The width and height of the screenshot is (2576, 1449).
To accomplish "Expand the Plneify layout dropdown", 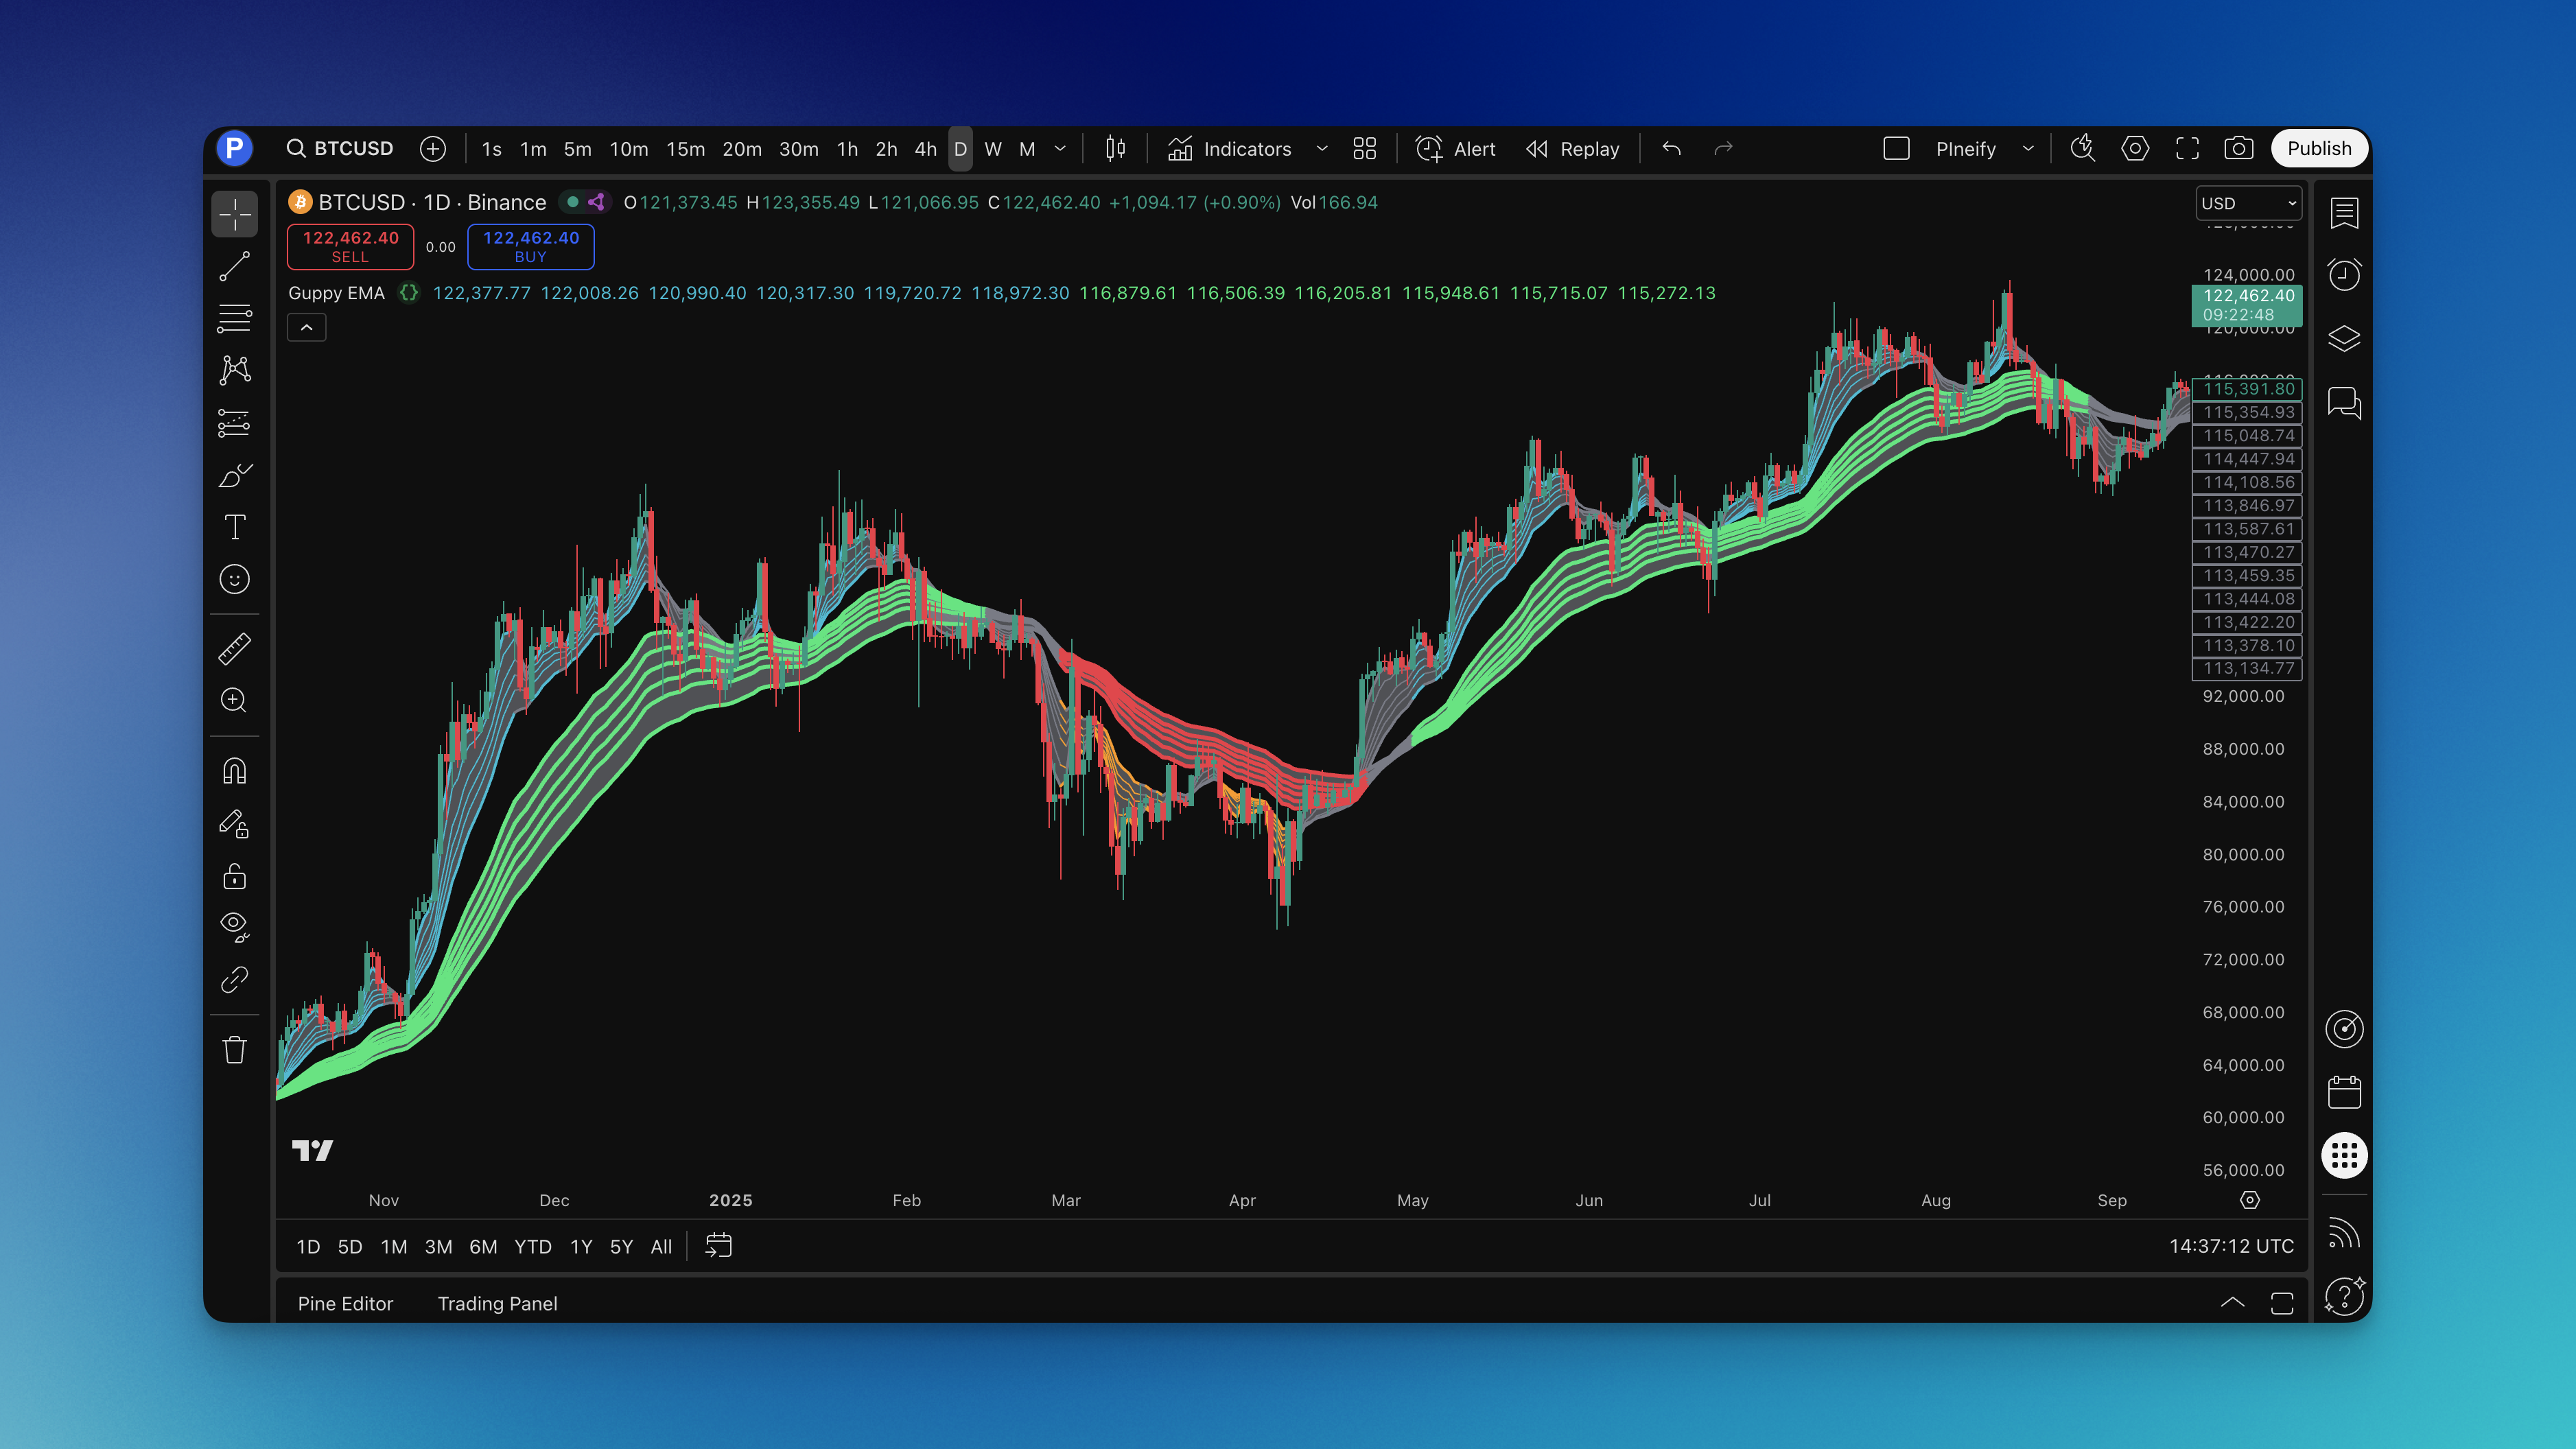I will pos(2028,149).
